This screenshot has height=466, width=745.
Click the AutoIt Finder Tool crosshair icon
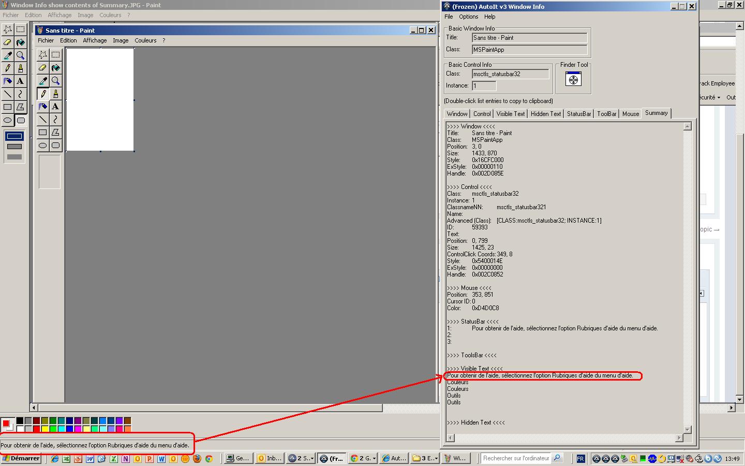pos(573,79)
